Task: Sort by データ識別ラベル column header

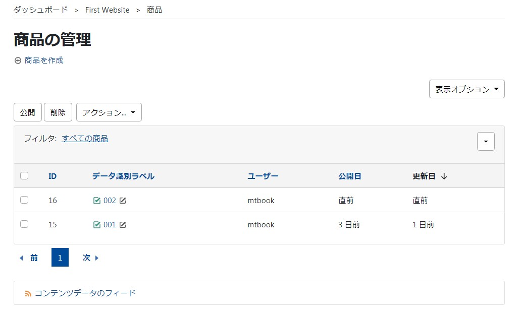Action: [123, 176]
